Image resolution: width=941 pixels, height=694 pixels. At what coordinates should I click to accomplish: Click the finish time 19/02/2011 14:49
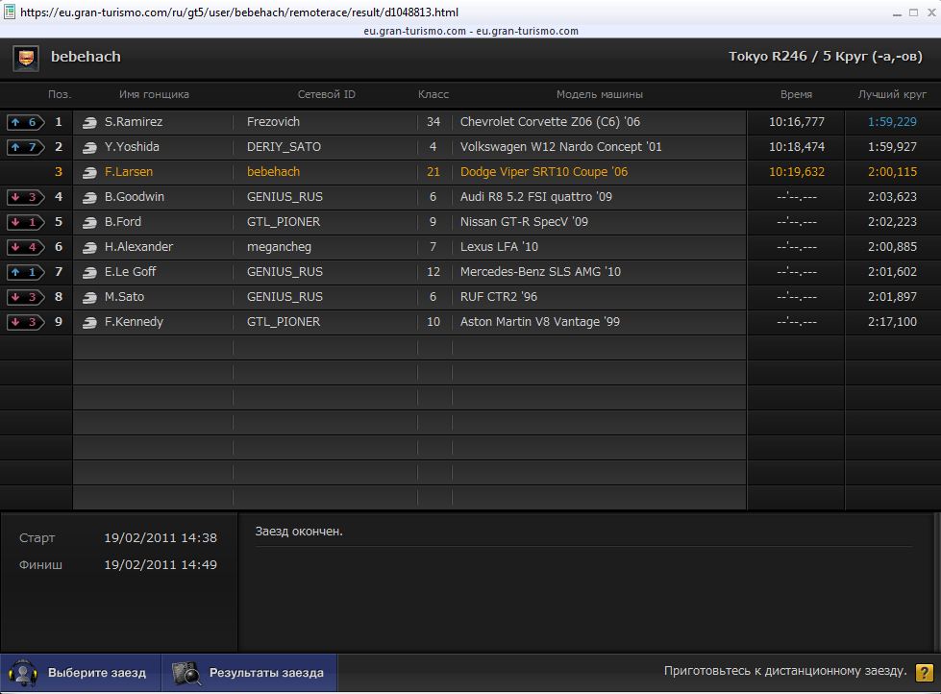pyautogui.click(x=161, y=565)
